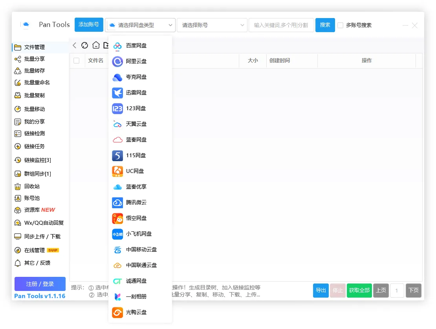This screenshot has width=436, height=329.
Task: Select 光鸭云盘 option
Action: 140,313
